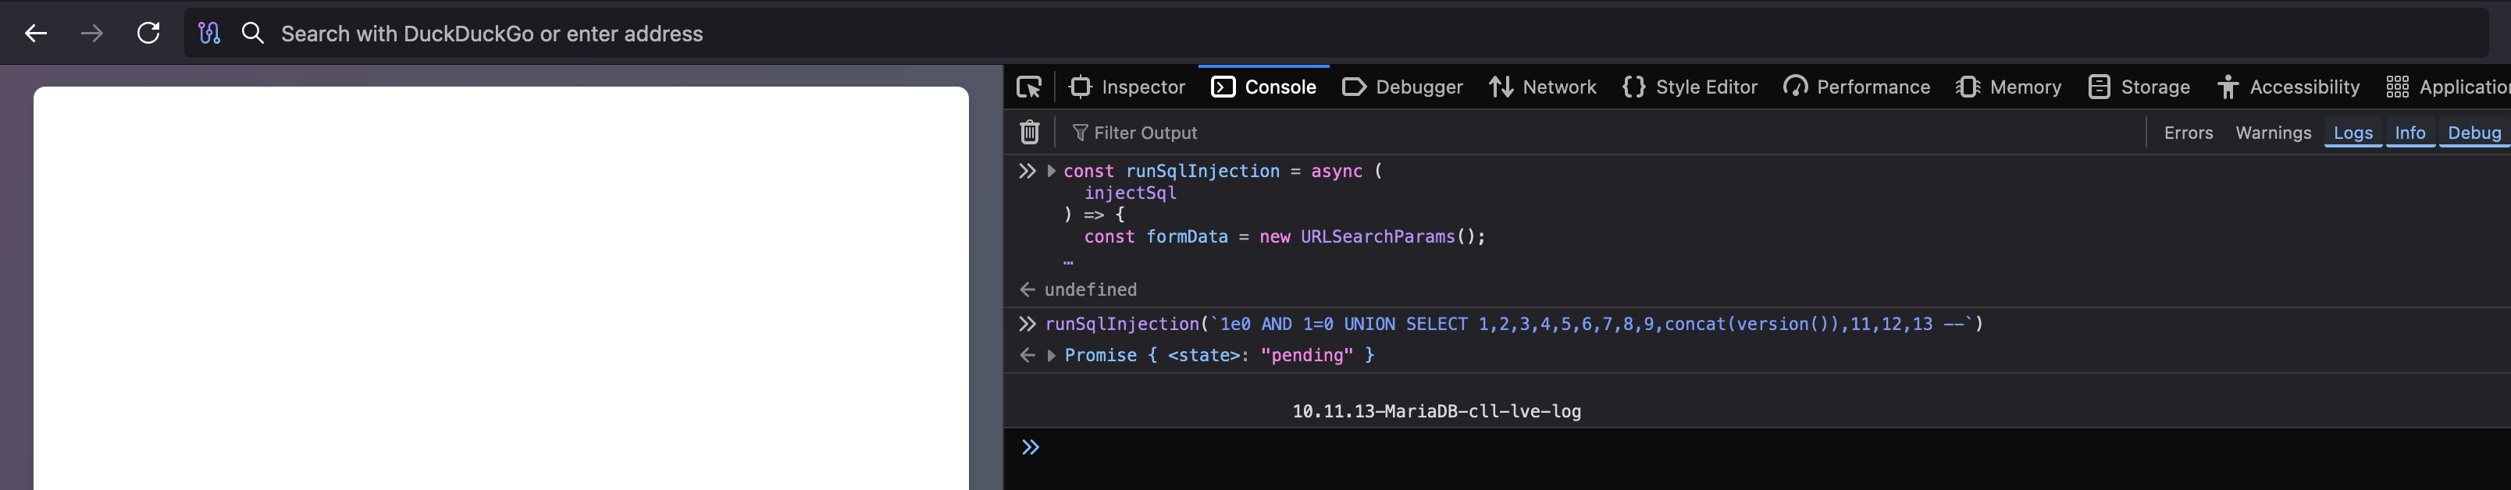Open the Network tab

1542,87
